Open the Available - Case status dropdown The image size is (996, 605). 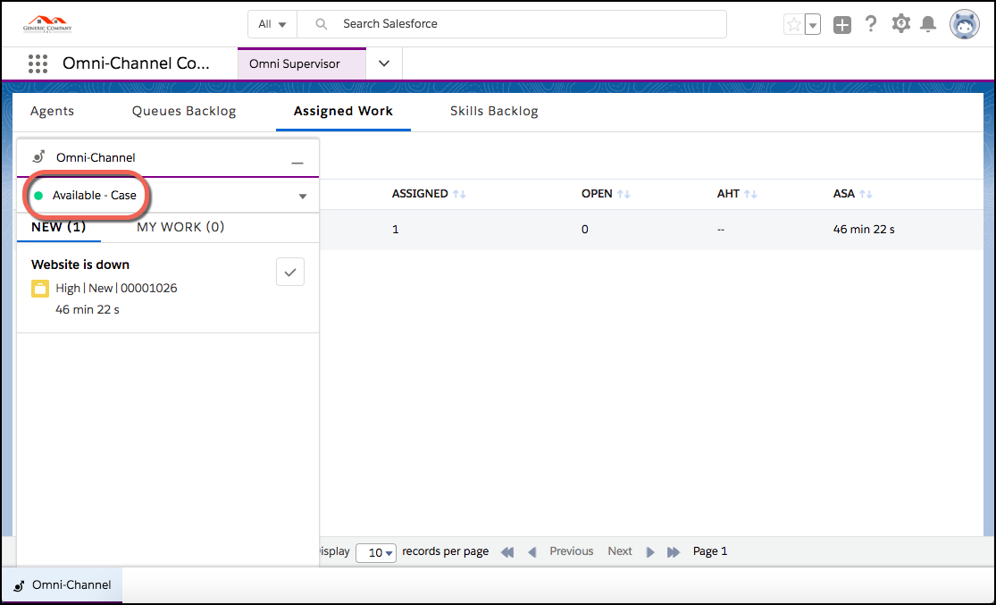[168, 195]
